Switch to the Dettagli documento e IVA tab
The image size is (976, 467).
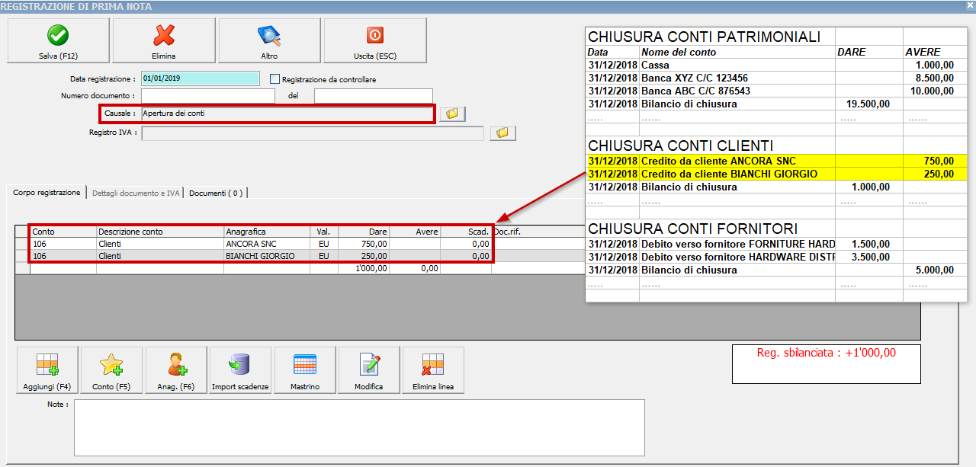[136, 192]
